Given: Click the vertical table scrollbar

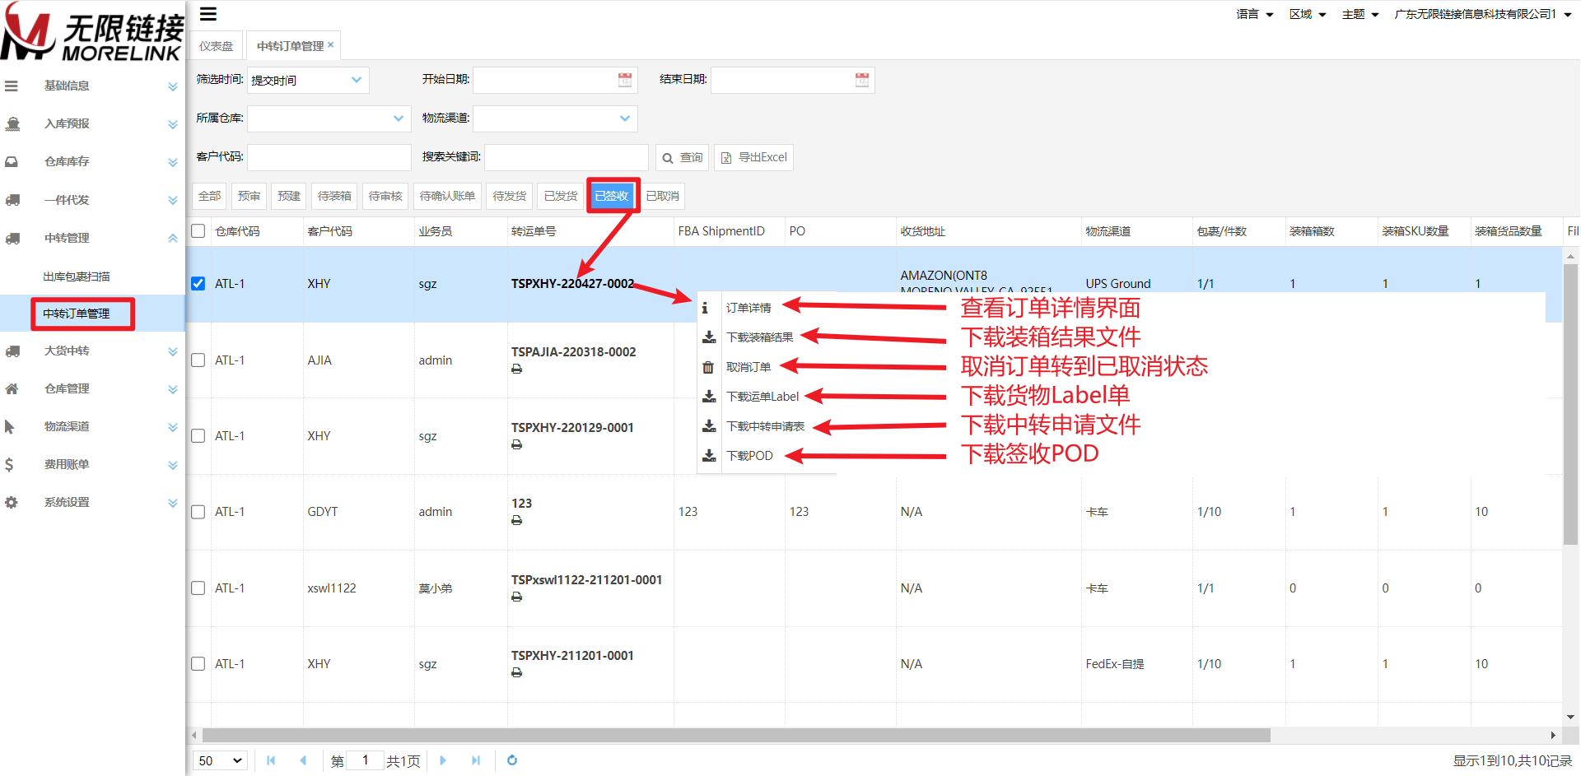Looking at the screenshot, I should pyautogui.click(x=1570, y=403).
